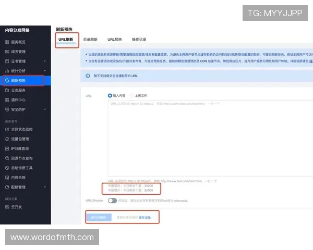This screenshot has width=313, height=250.
Task: Select the 输入内容 radio button
Action: pyautogui.click(x=110, y=96)
